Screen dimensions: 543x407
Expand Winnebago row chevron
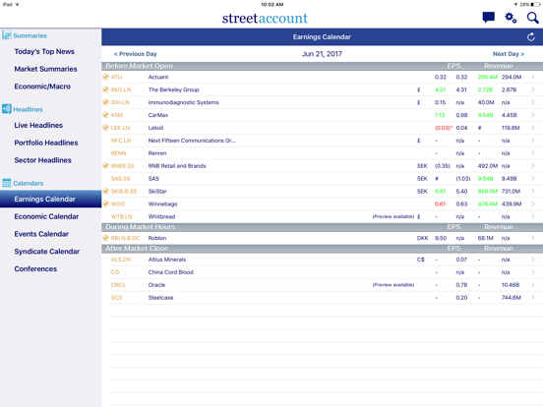[x=533, y=203]
